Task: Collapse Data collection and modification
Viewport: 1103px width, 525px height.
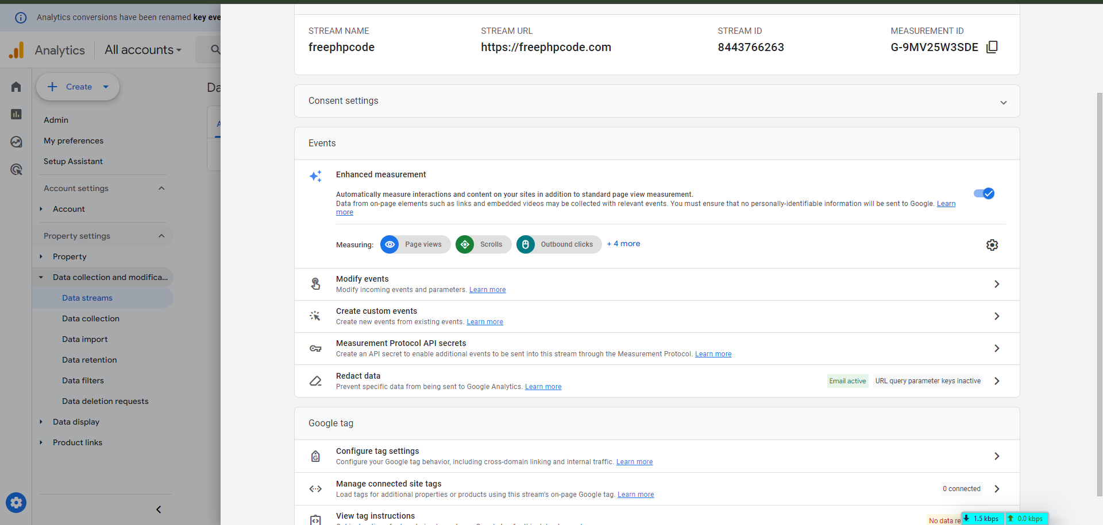Action: 41,277
